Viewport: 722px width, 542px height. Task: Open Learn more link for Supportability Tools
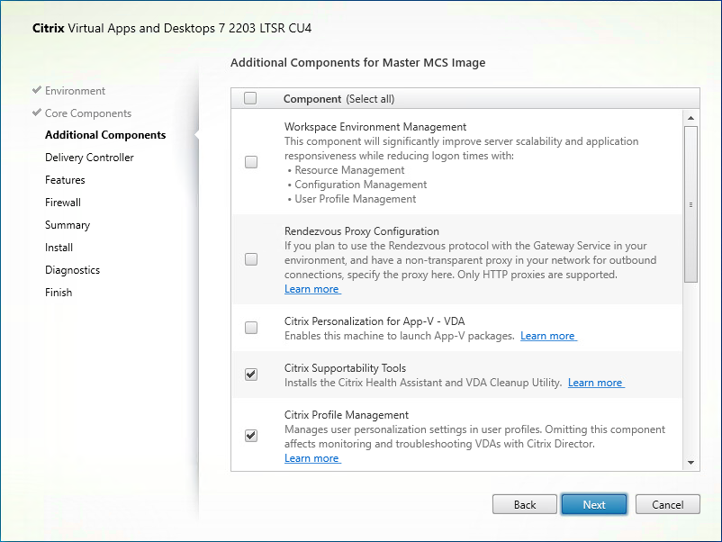[596, 383]
